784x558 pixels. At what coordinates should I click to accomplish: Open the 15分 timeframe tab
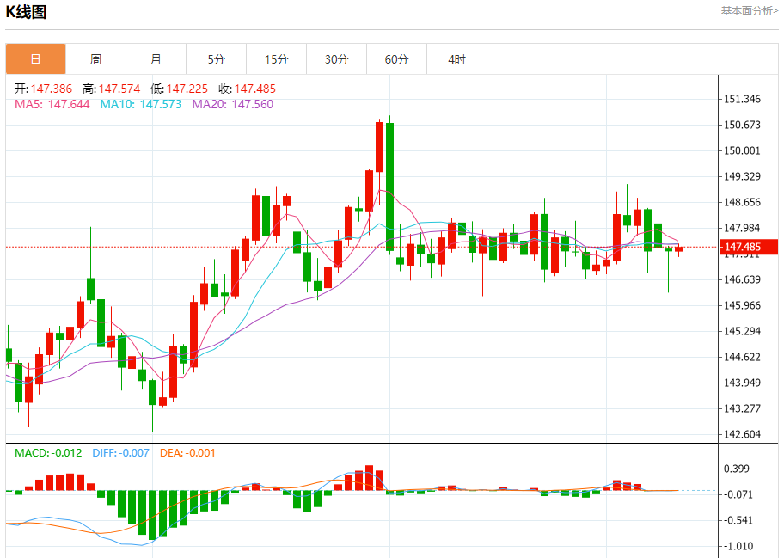pos(277,59)
